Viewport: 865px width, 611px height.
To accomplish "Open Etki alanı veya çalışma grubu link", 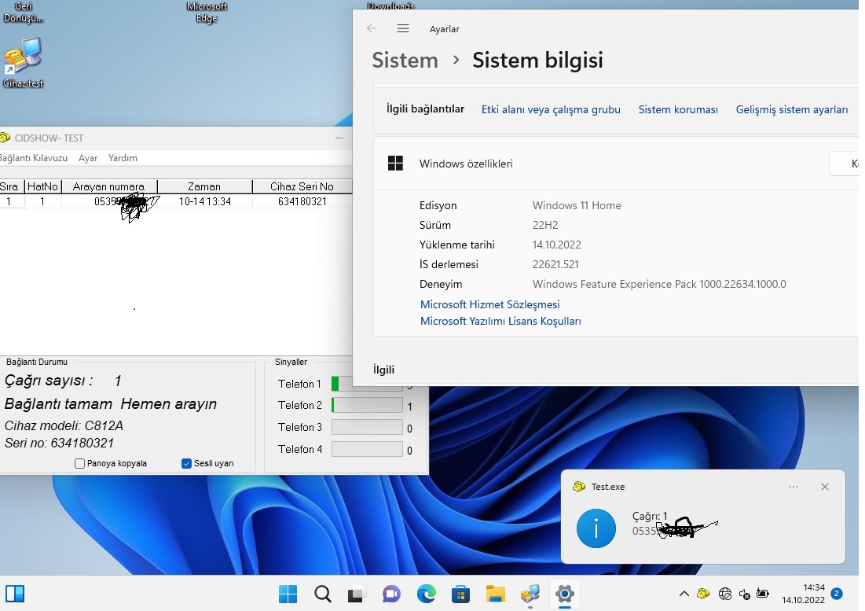I will [551, 109].
